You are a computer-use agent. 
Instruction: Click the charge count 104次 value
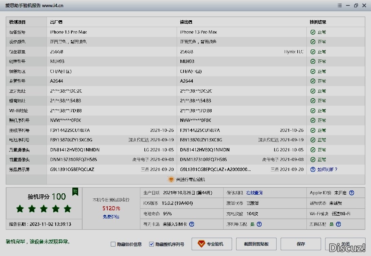coord(252,214)
